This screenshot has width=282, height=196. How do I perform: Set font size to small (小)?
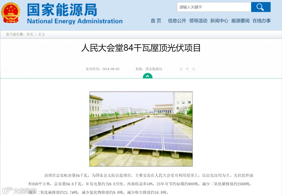click(x=193, y=69)
